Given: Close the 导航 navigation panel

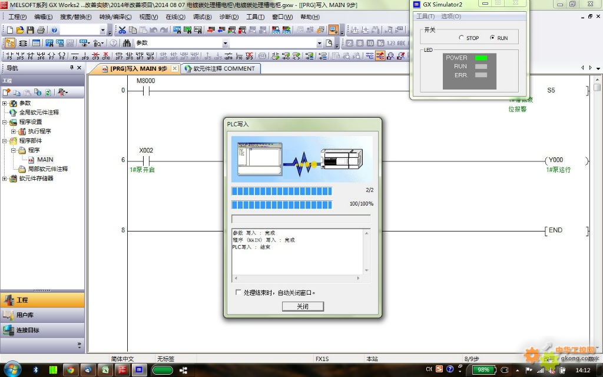Looking at the screenshot, I should coord(79,68).
